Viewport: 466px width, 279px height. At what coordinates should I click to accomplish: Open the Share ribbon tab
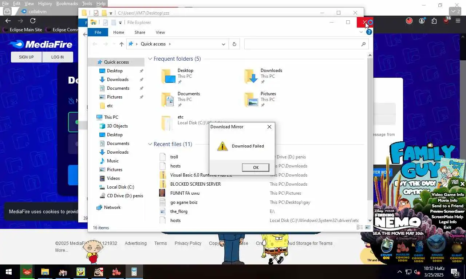(140, 32)
